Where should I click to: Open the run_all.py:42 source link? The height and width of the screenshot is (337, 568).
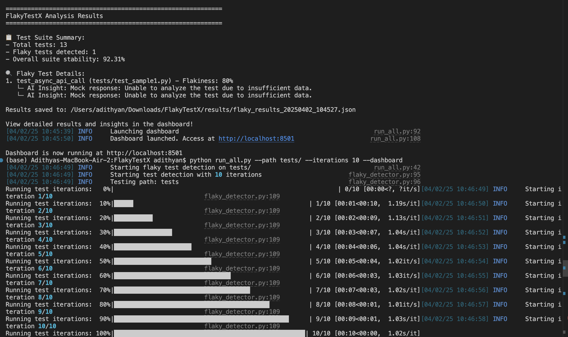(x=397, y=167)
